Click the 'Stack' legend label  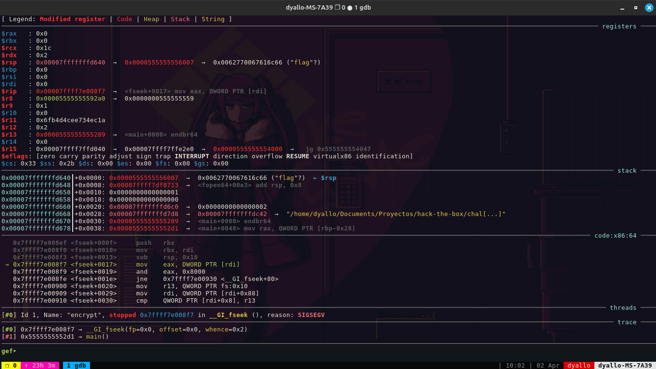[x=180, y=19]
